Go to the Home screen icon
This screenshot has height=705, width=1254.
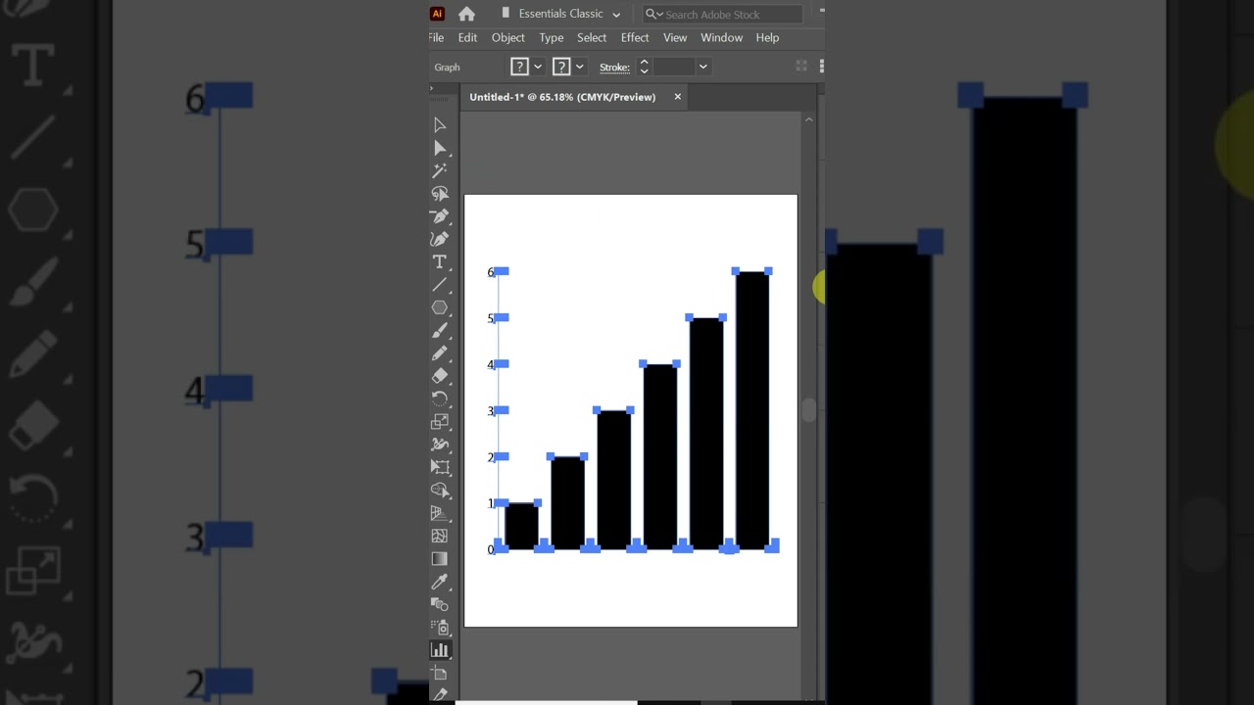(466, 14)
